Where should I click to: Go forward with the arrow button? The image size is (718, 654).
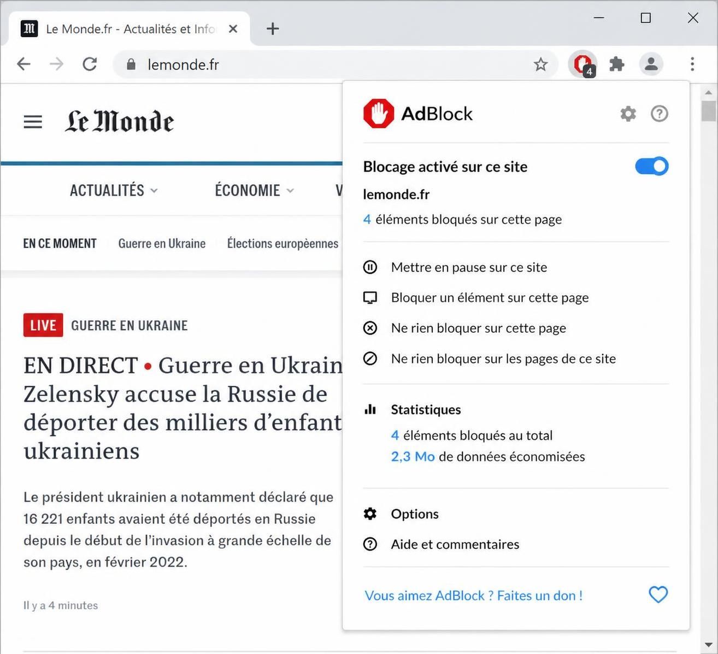pyautogui.click(x=56, y=64)
